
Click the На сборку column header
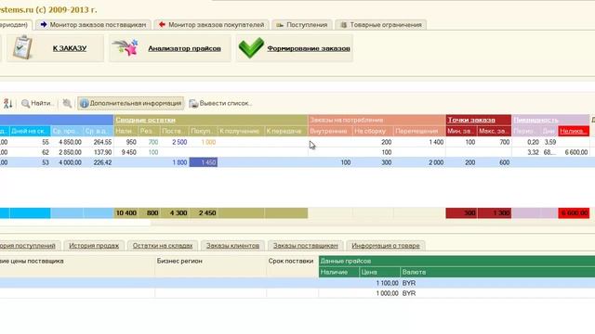click(x=373, y=131)
